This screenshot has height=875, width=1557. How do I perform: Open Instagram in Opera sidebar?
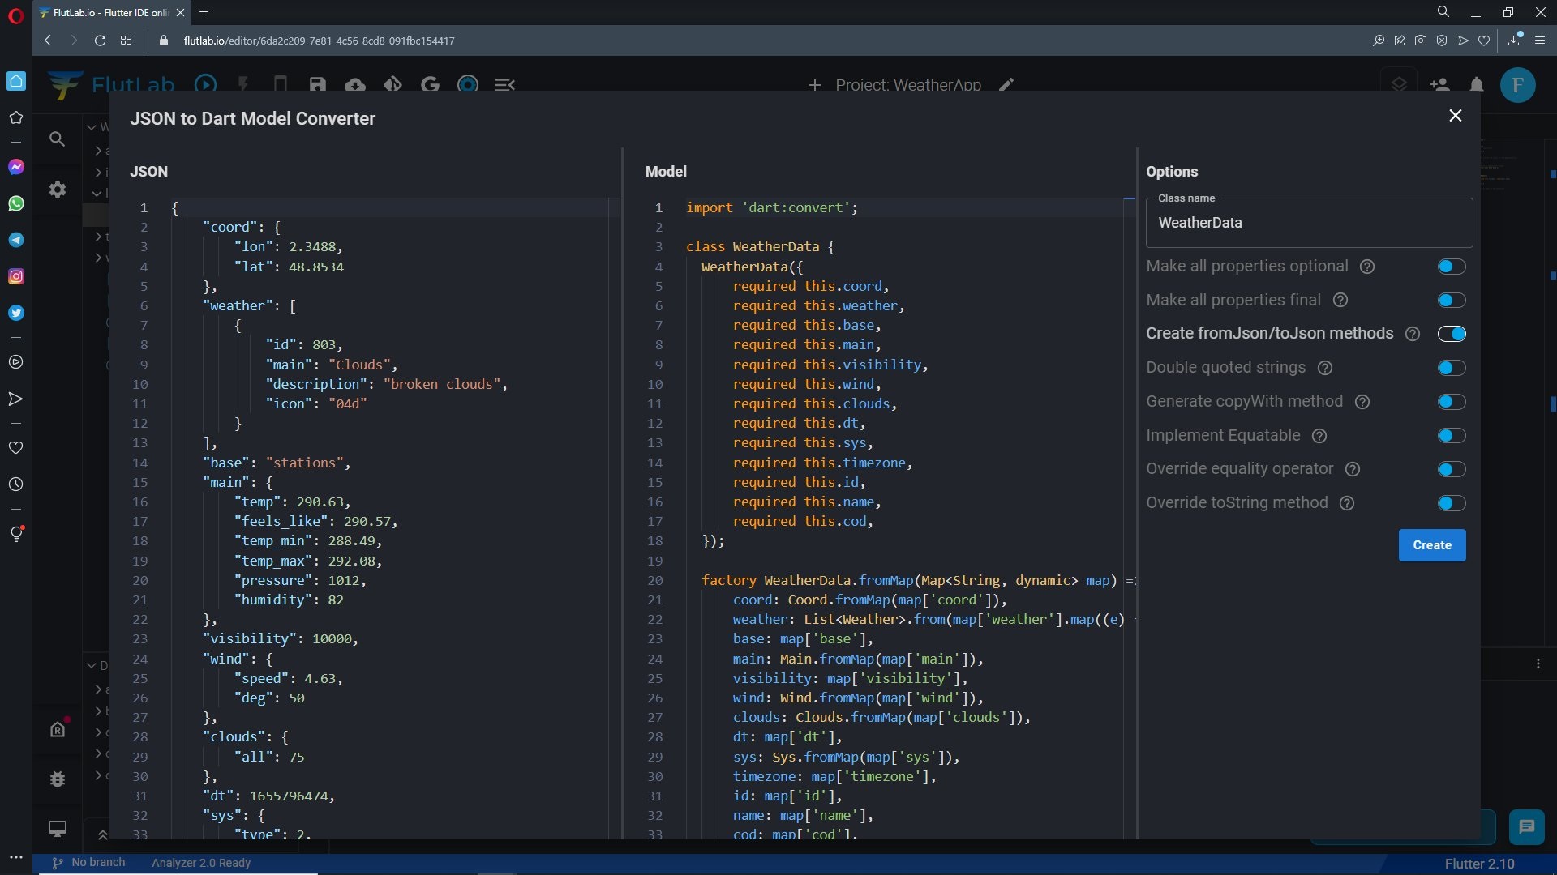click(x=16, y=276)
